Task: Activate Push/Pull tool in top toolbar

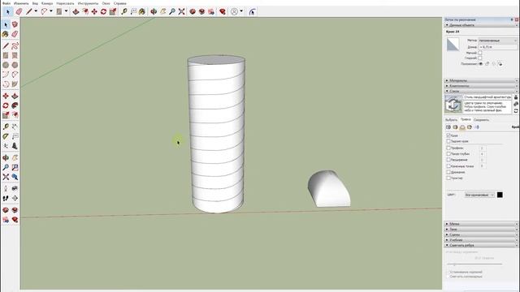Action: click(76, 12)
